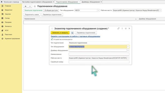Go back with the left arrow button

(x=26, y=6)
